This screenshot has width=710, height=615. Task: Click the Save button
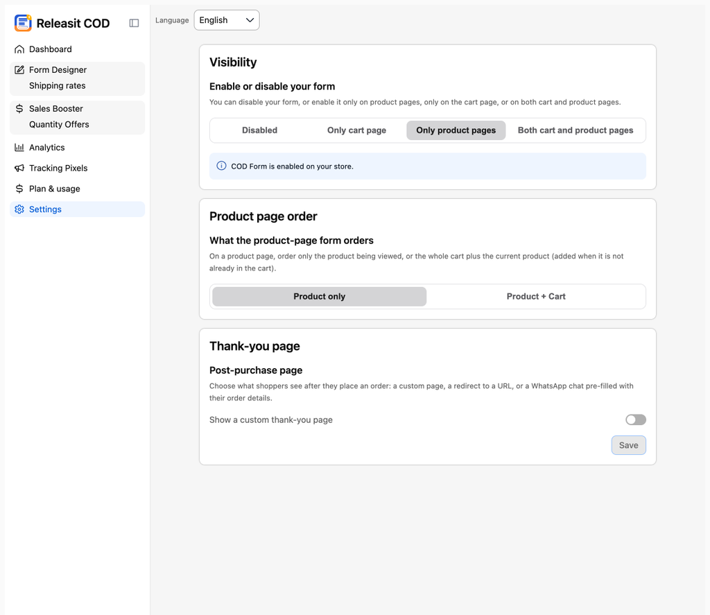click(628, 445)
